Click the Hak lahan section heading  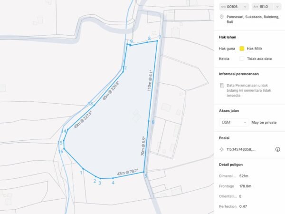click(228, 37)
